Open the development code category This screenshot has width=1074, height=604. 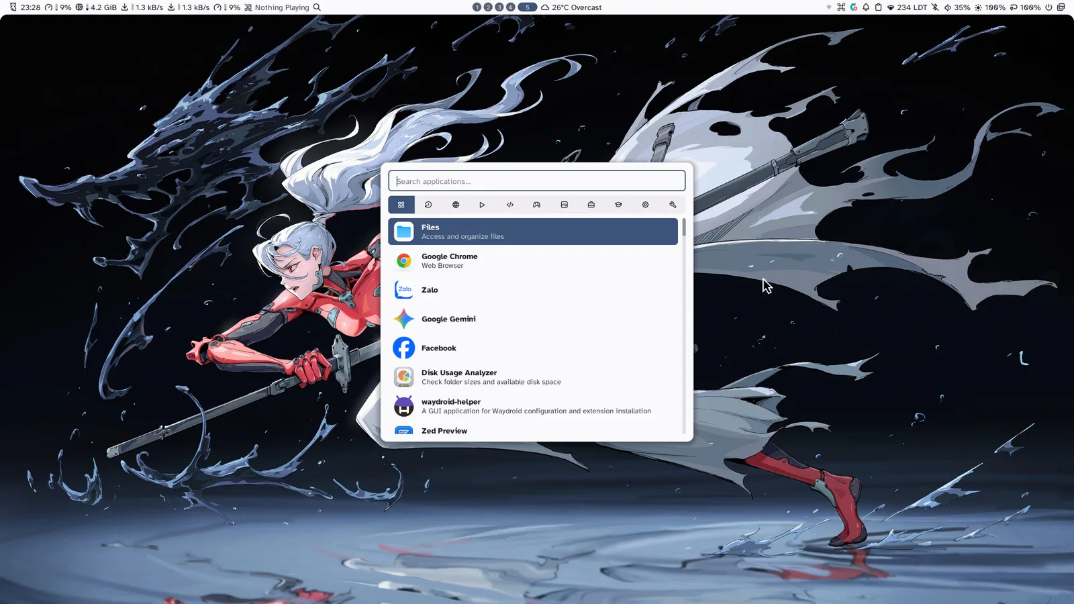(509, 205)
